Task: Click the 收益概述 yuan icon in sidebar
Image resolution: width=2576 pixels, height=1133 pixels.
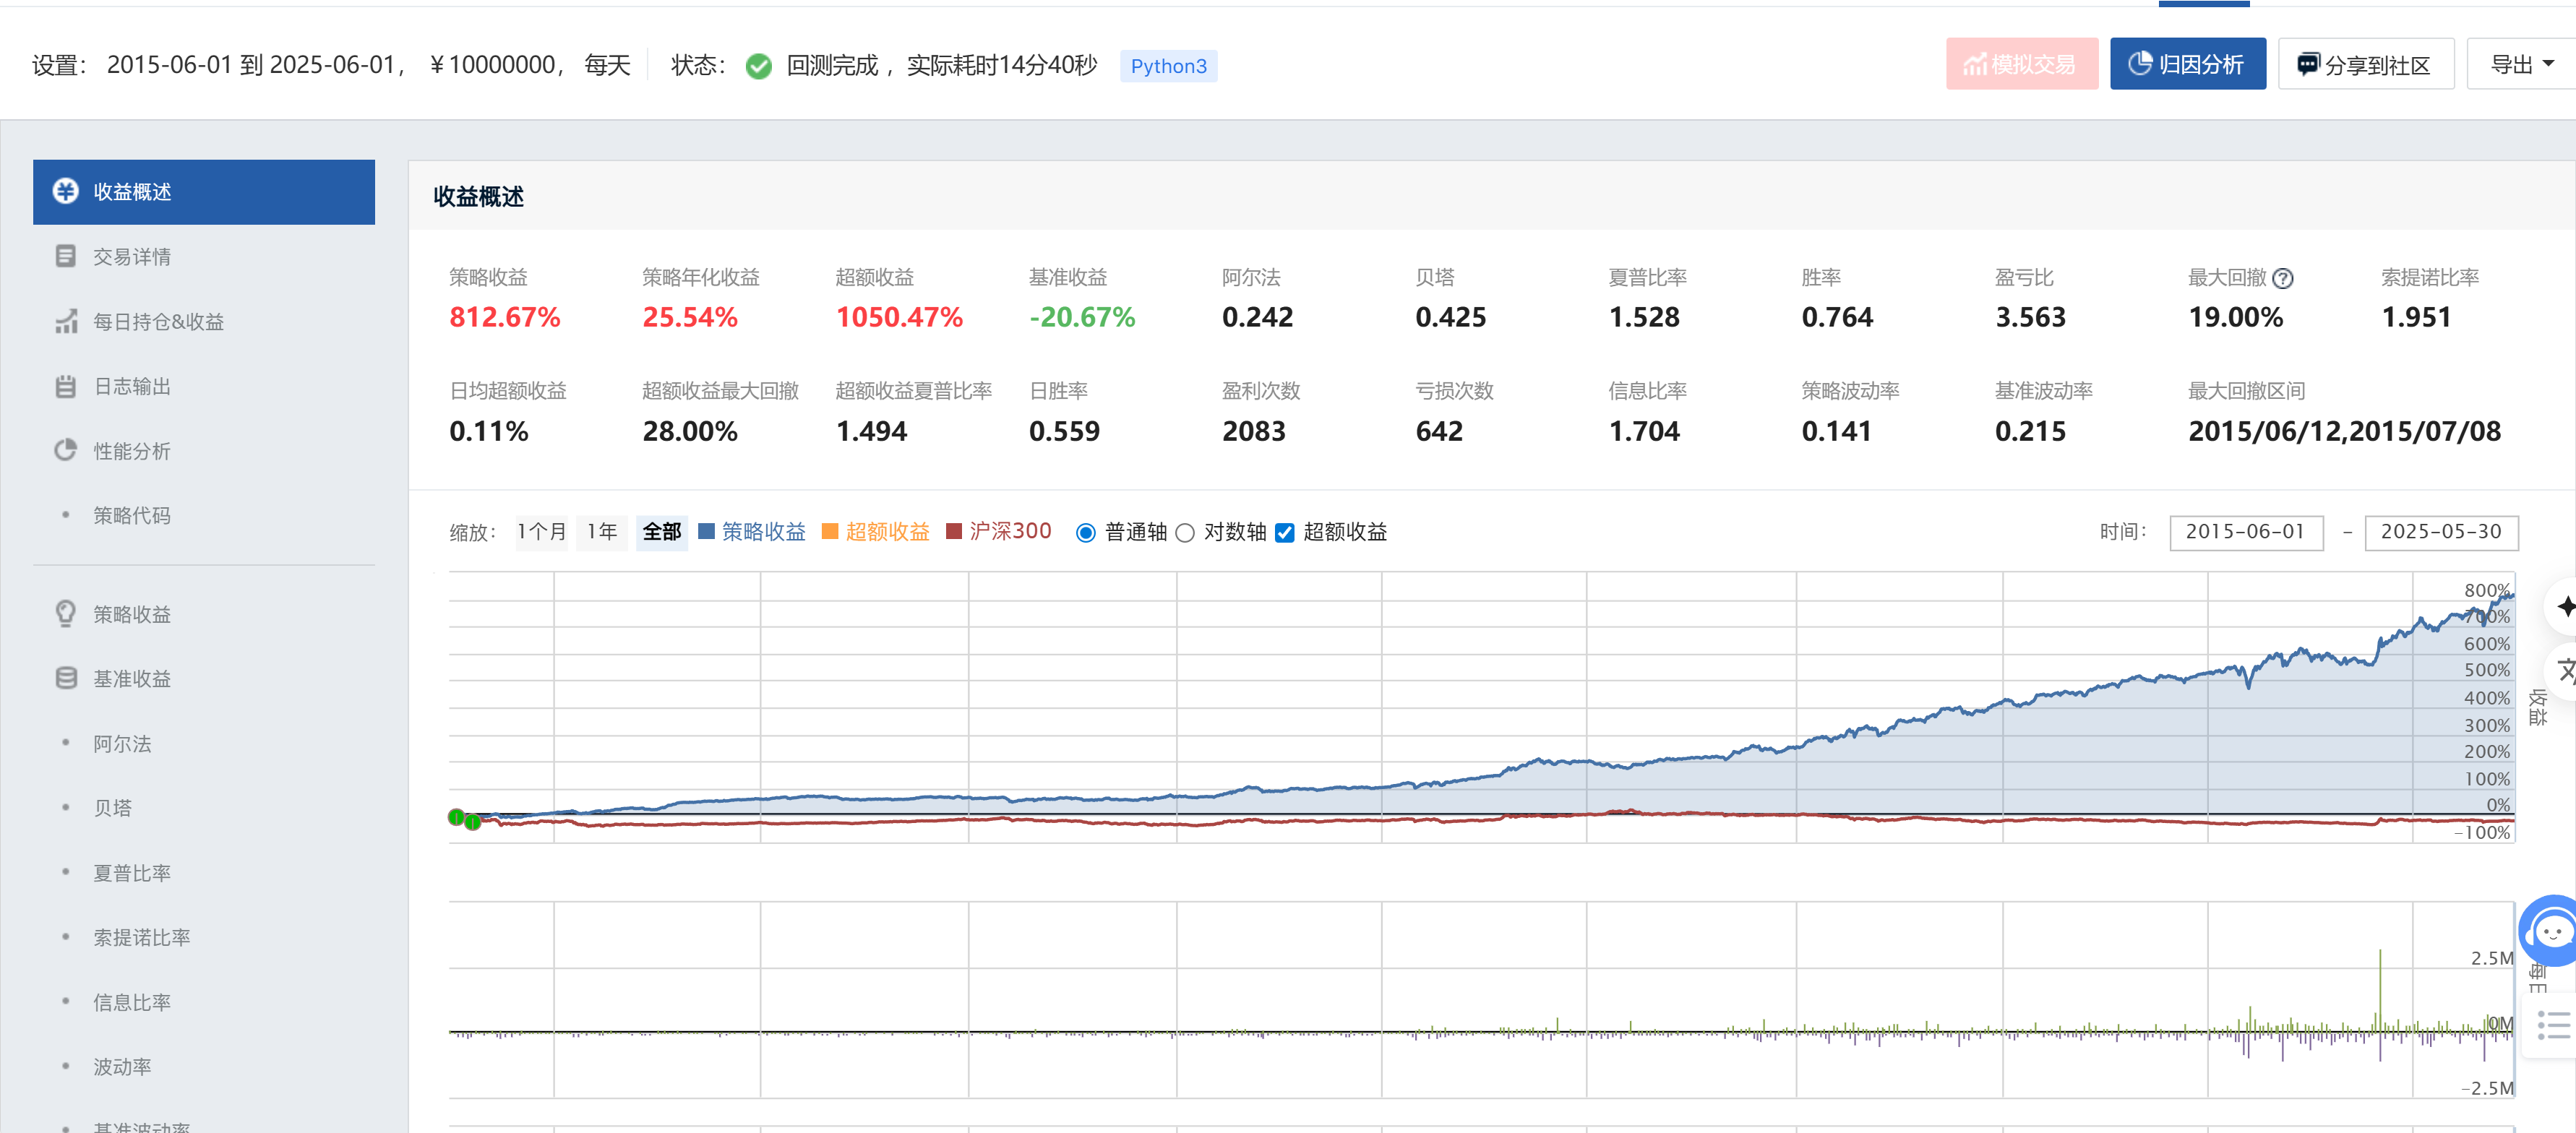Action: [66, 191]
